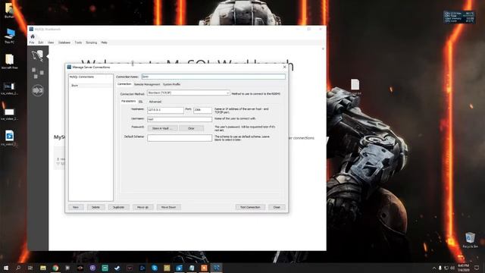485x273 pixels.
Task: Open This PC desktop icon
Action: tap(10, 36)
